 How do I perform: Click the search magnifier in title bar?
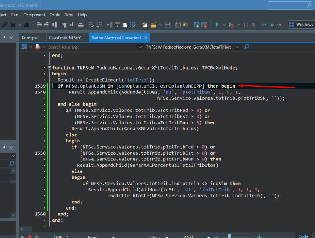(309, 5)
